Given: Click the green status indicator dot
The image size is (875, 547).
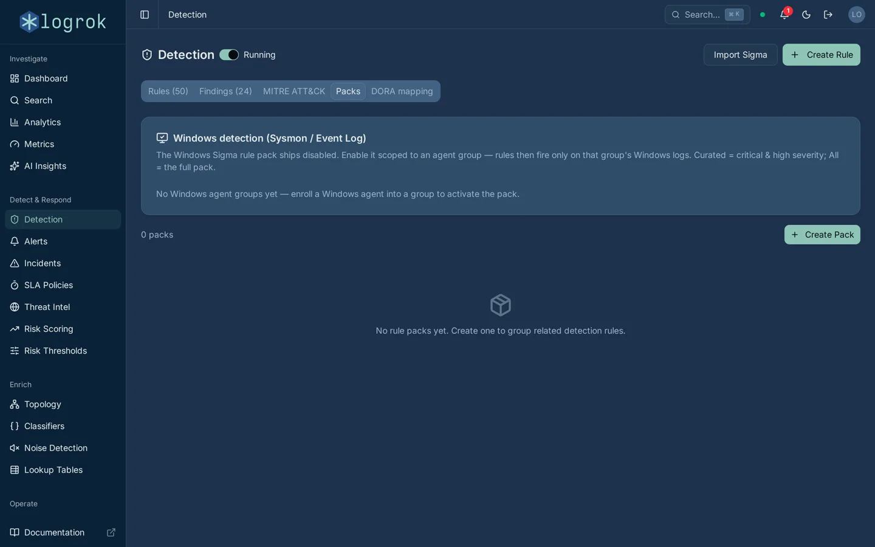Looking at the screenshot, I should pos(763,15).
